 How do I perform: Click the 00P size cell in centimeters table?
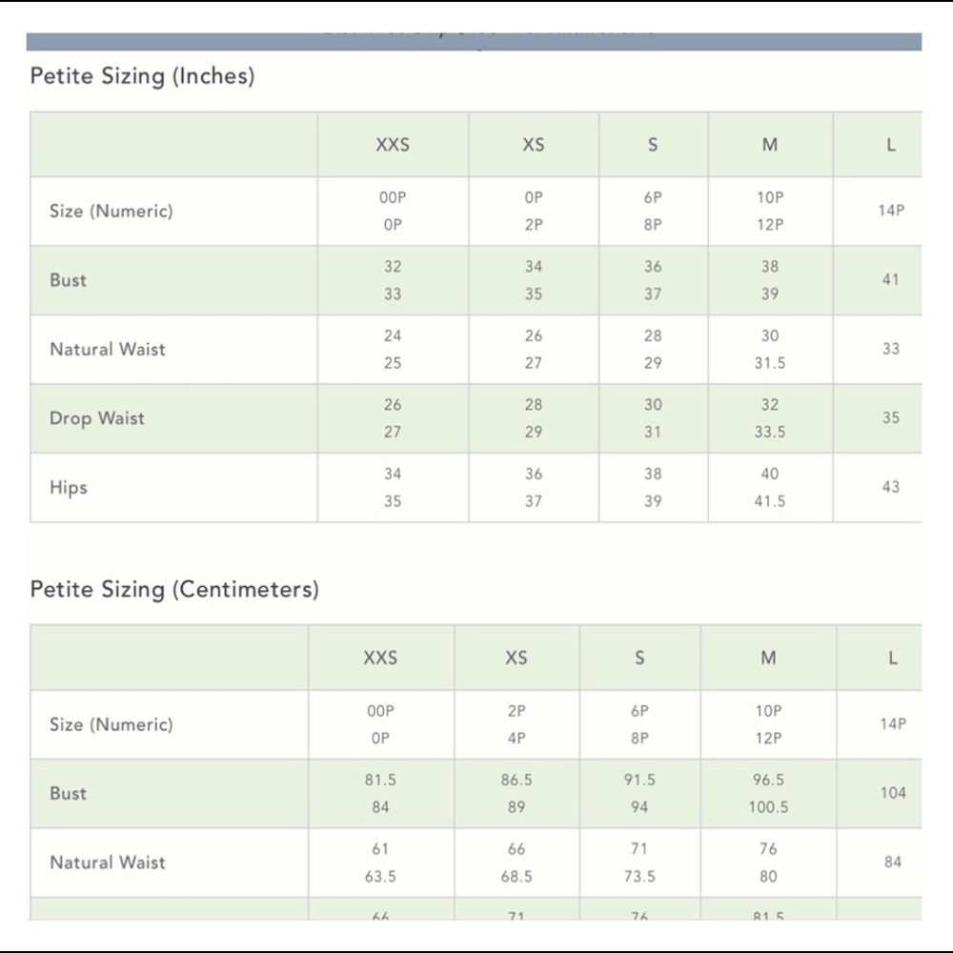(380, 711)
